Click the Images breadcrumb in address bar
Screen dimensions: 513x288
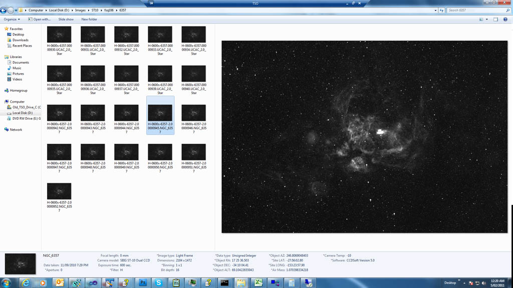(x=80, y=10)
